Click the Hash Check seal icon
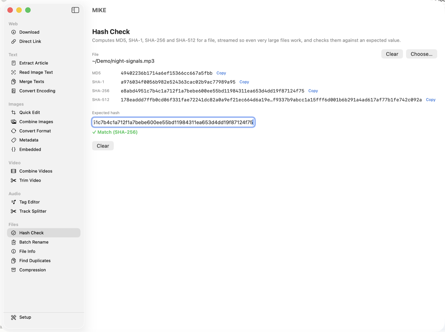Screen dimensions: 445x332 [13, 233]
